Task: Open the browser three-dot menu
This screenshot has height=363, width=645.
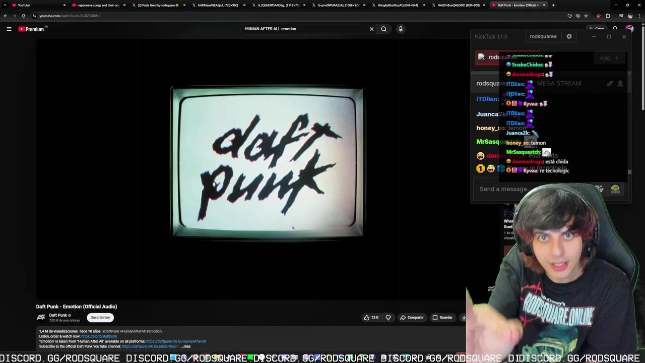Action: [x=639, y=16]
